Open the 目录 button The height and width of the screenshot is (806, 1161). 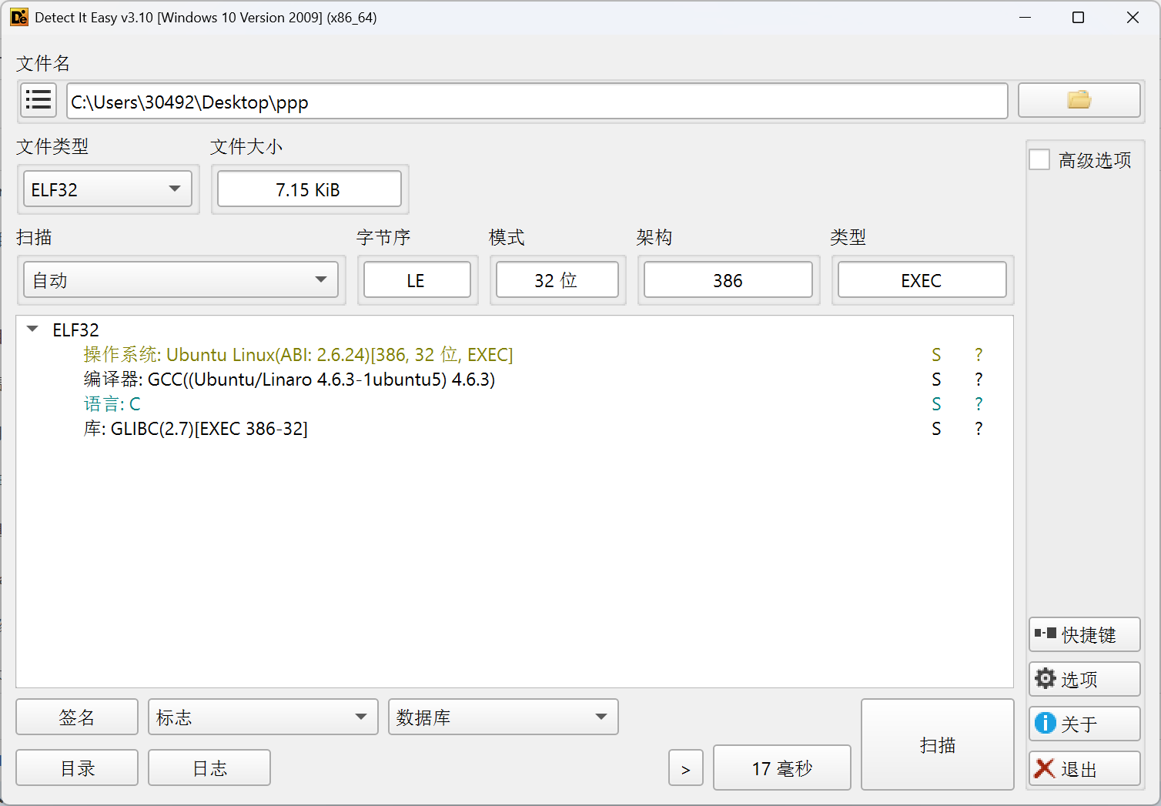point(77,768)
